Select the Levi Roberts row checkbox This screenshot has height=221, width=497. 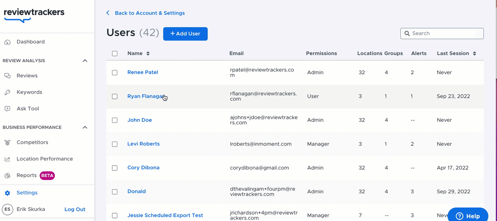pyautogui.click(x=115, y=144)
